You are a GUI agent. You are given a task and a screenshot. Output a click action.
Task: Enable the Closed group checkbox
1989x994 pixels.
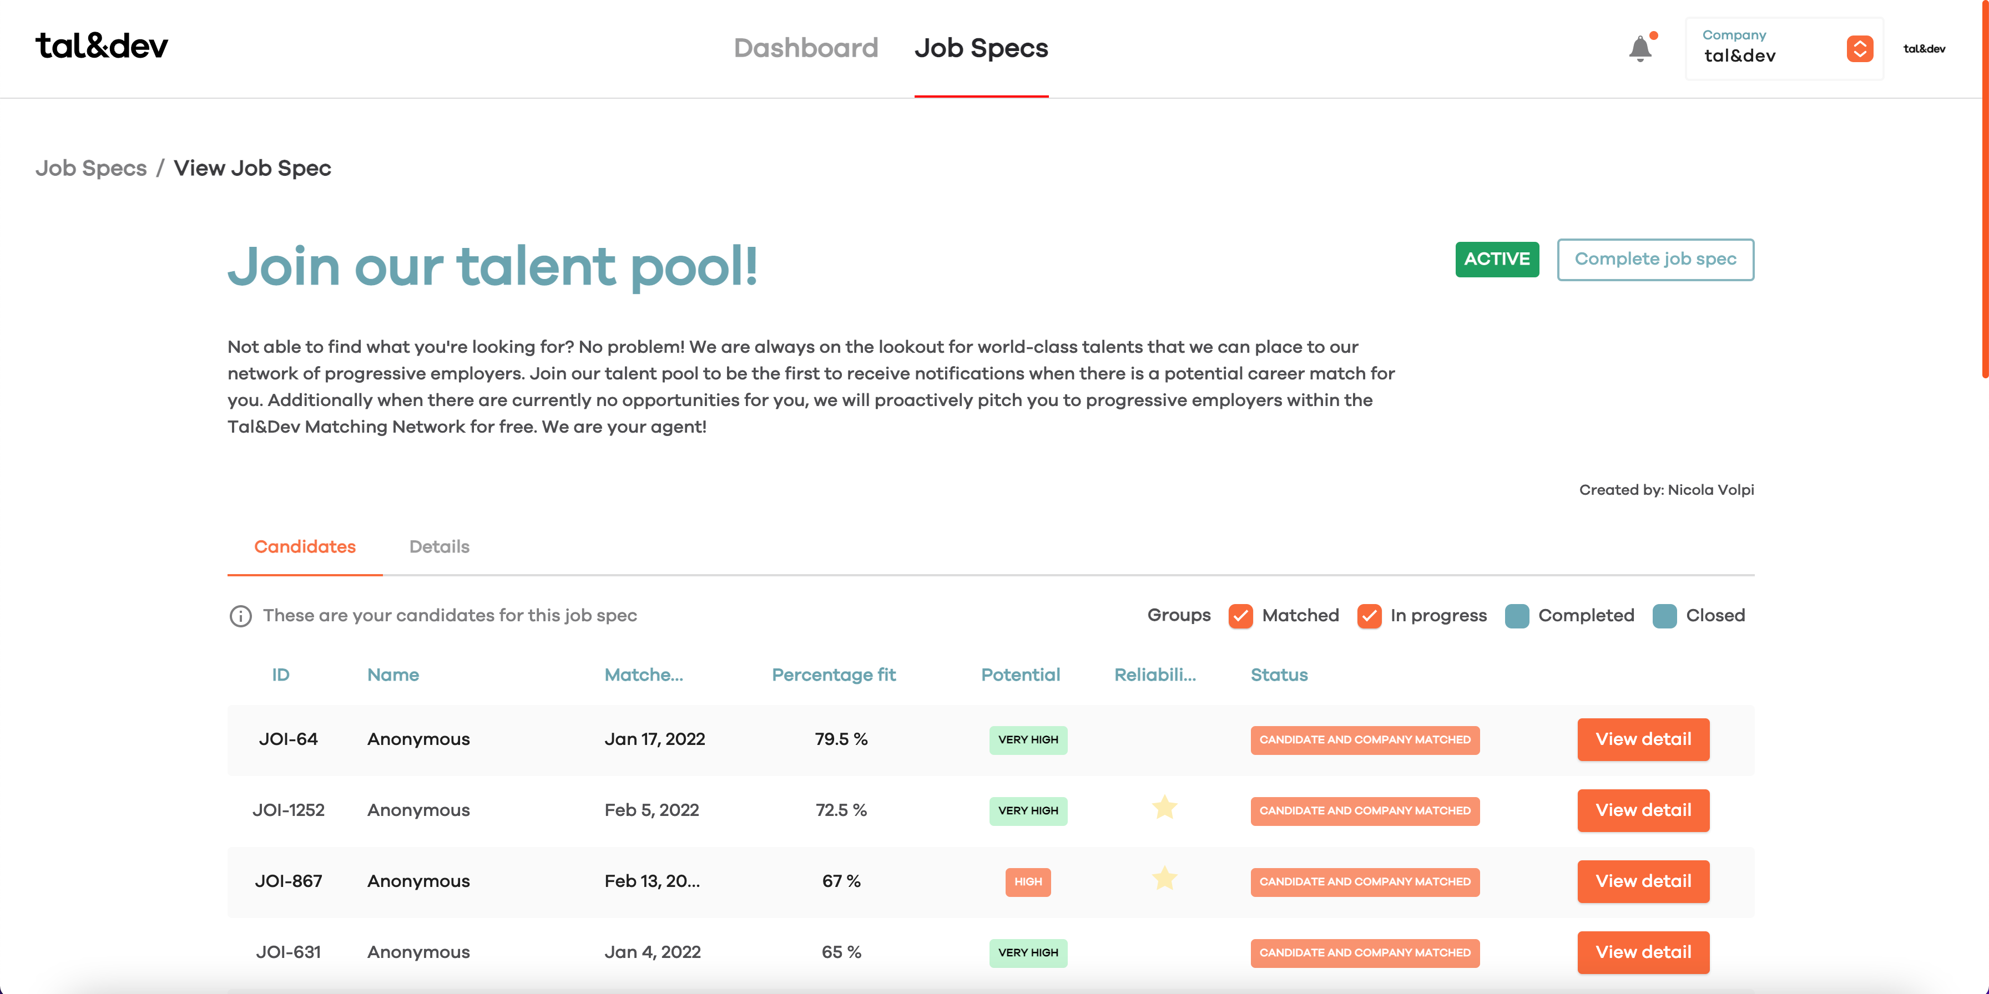(1664, 616)
